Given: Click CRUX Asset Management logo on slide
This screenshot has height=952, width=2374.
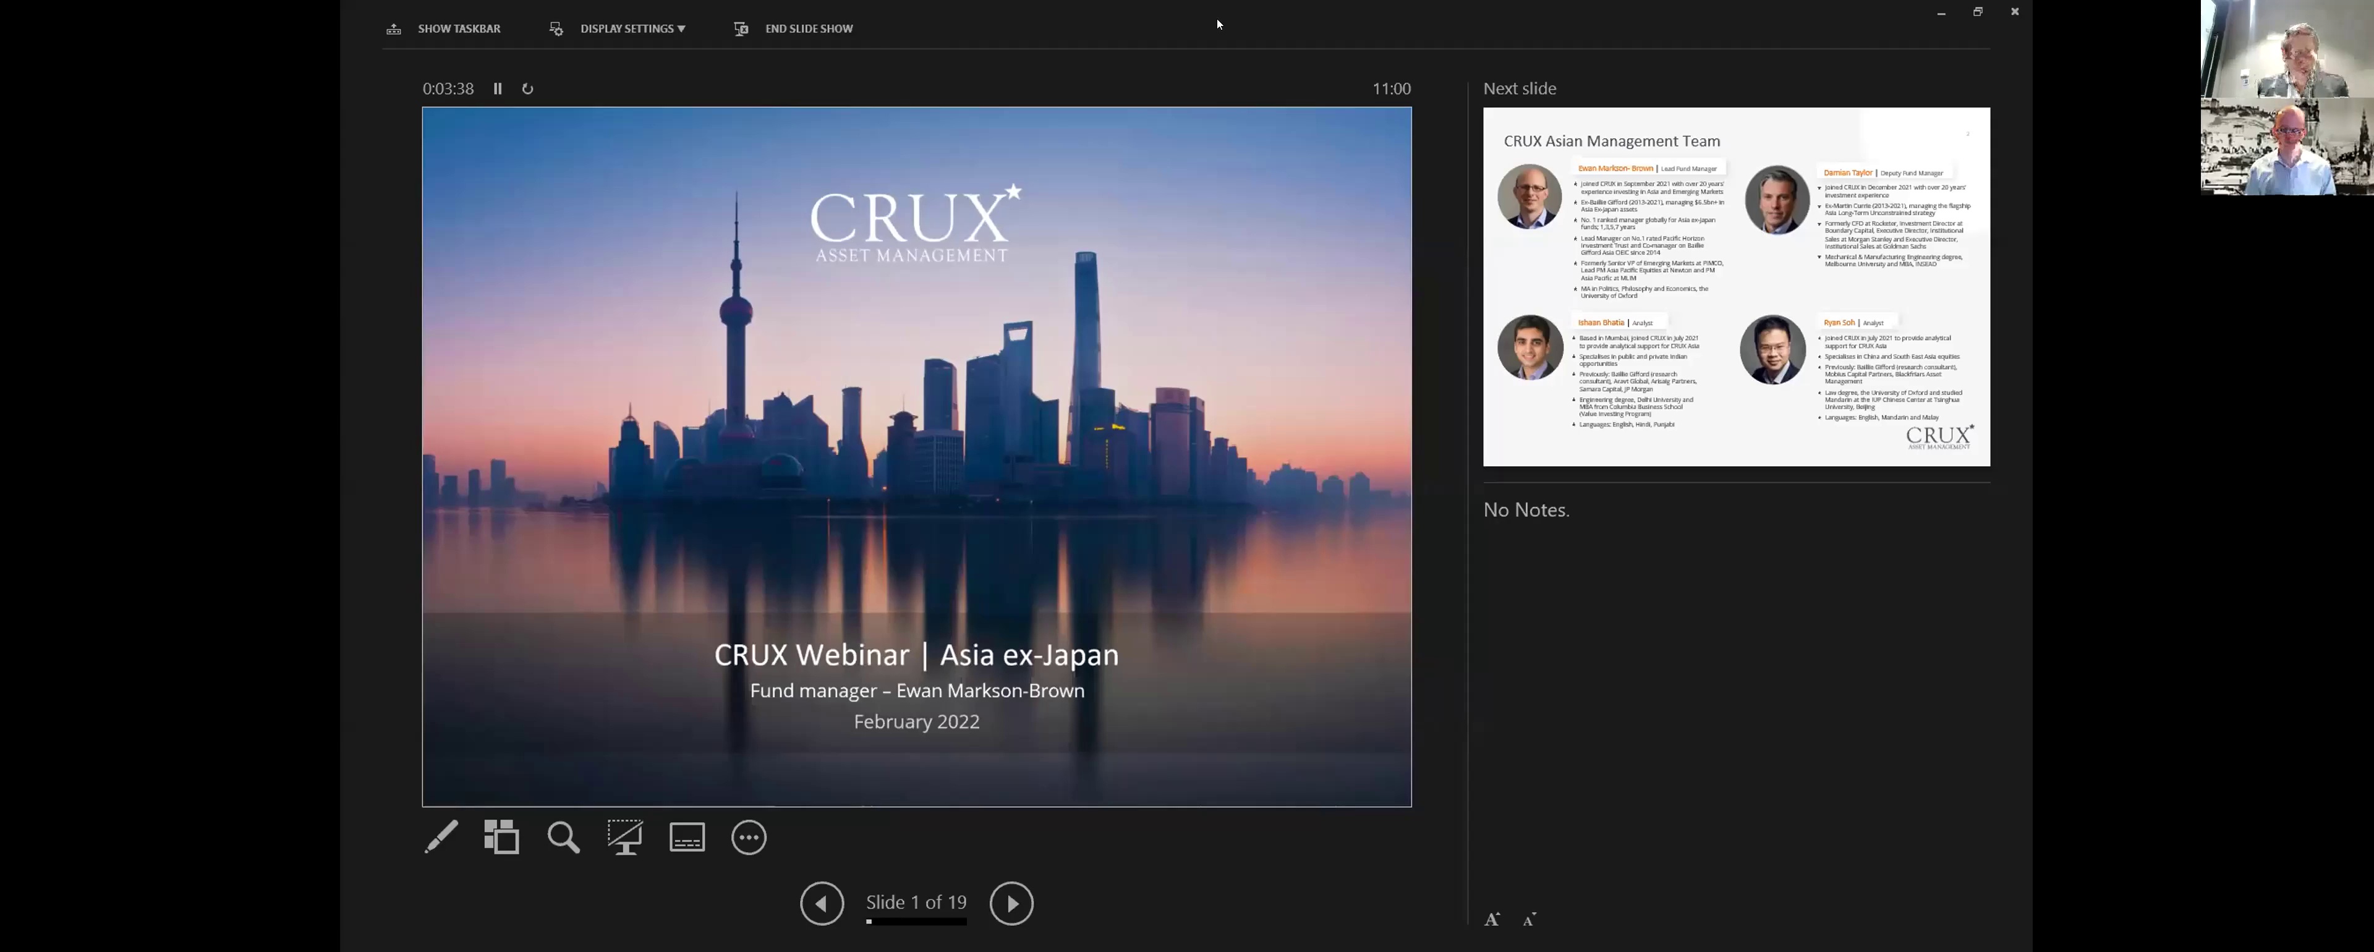Looking at the screenshot, I should click(916, 224).
